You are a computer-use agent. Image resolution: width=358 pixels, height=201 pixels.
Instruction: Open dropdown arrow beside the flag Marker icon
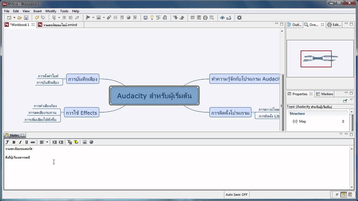click(x=93, y=18)
